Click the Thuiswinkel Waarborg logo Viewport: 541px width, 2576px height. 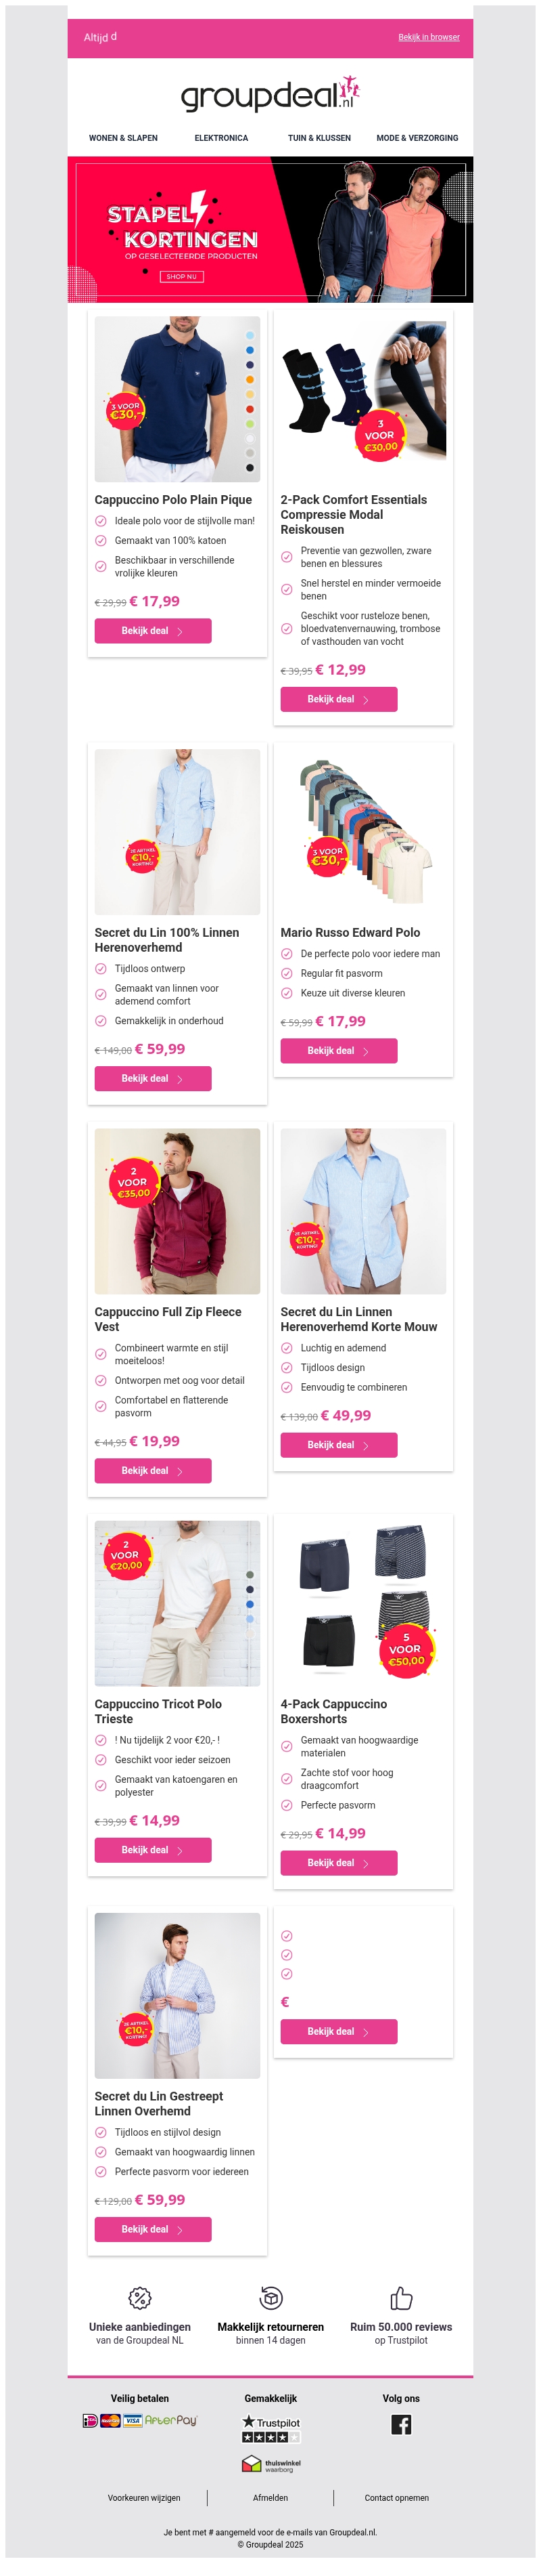[x=270, y=2464]
